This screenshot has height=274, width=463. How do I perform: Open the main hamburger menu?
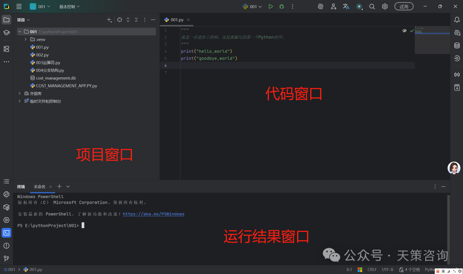point(19,6)
